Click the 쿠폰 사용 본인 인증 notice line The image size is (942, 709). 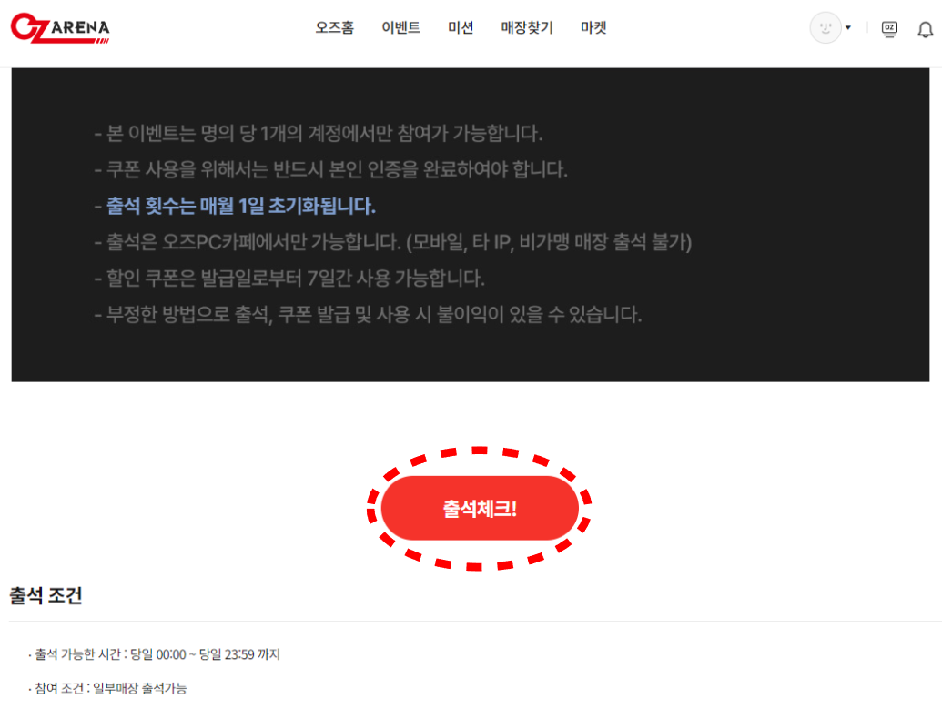pos(330,169)
